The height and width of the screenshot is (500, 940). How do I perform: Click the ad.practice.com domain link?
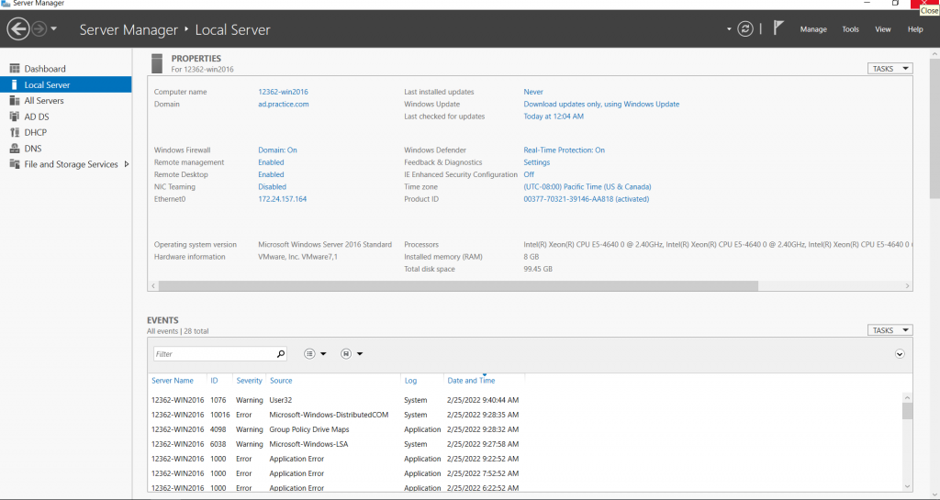coord(284,105)
